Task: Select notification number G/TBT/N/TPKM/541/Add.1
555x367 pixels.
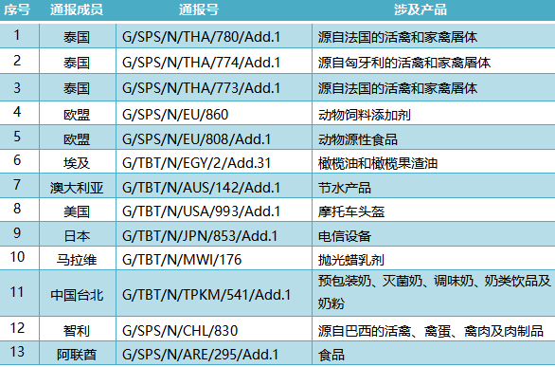Action: coord(206,295)
